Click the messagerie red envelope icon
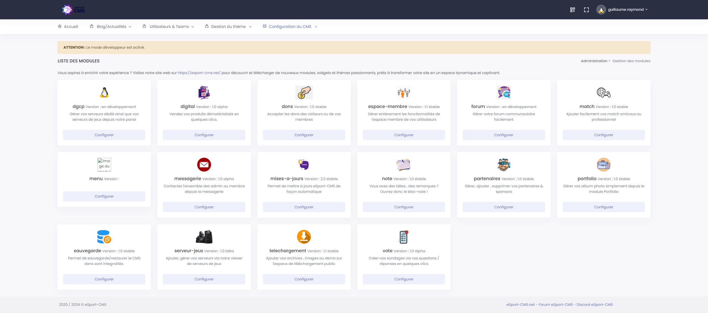This screenshot has height=313, width=708. point(204,165)
